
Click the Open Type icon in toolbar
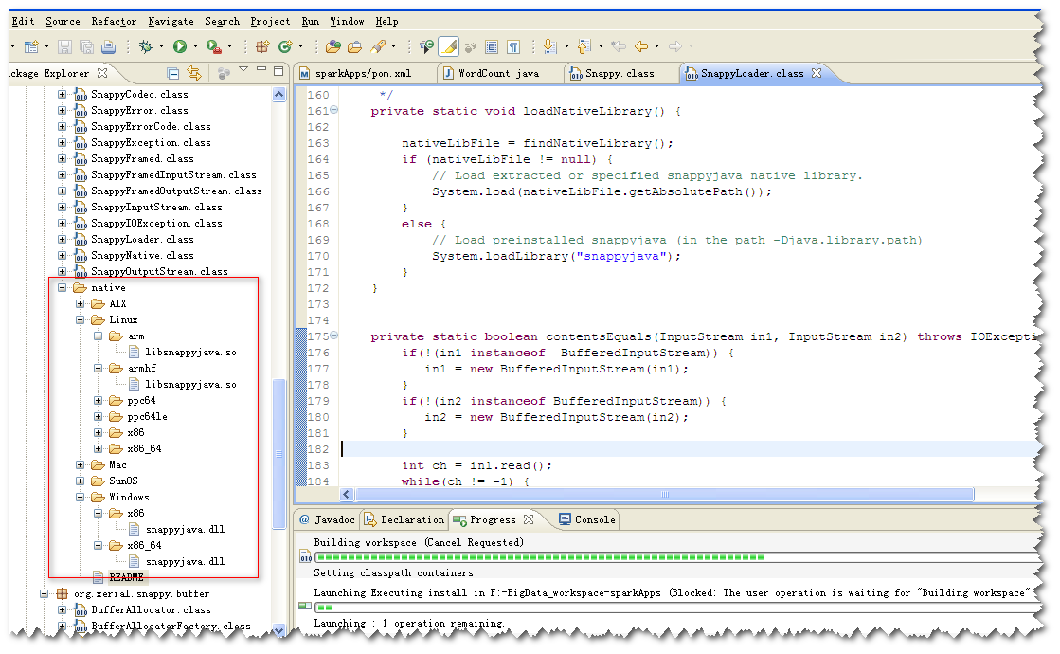332,45
